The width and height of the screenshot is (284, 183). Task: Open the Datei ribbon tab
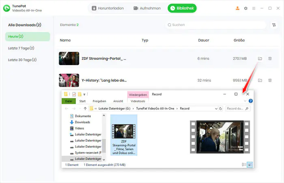pos(69,101)
